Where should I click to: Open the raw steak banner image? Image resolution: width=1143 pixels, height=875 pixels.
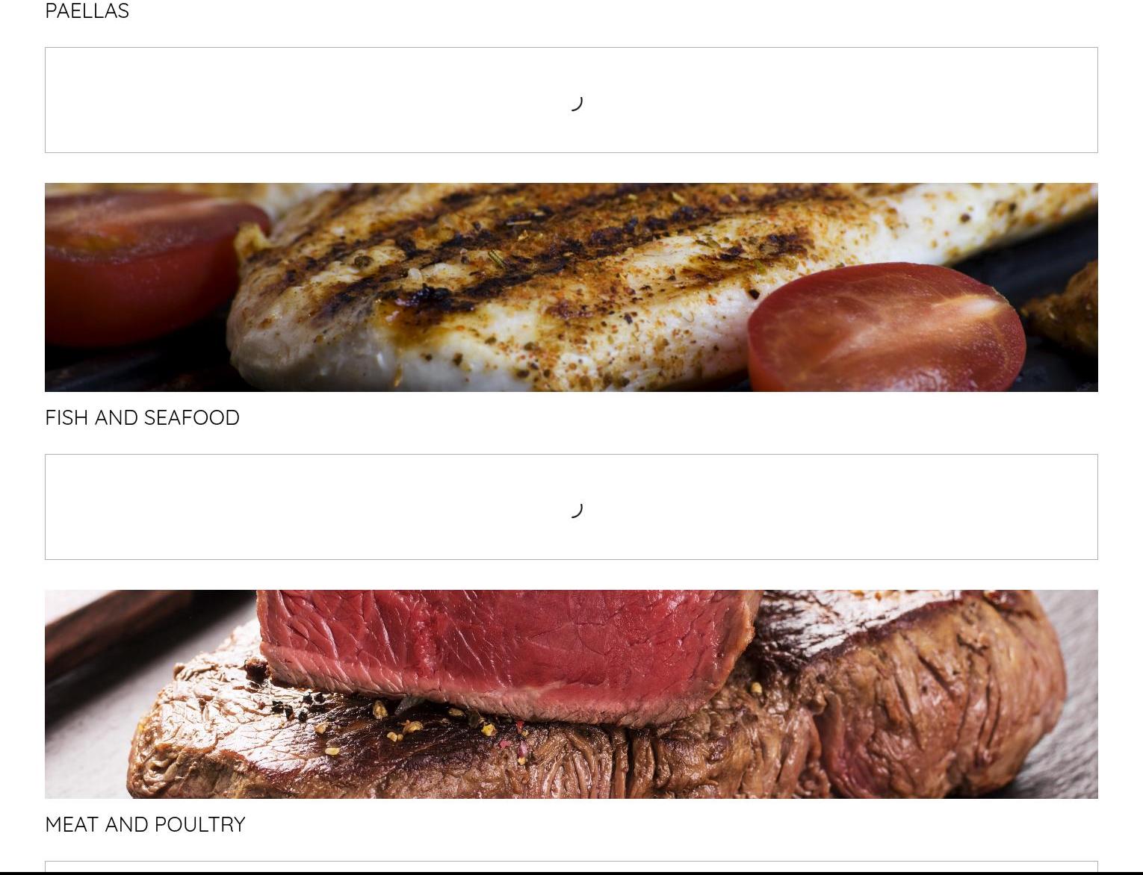571,694
